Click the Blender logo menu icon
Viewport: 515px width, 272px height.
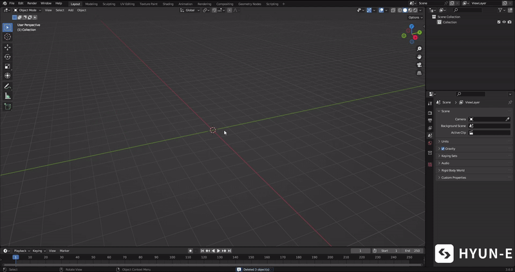pos(5,3)
